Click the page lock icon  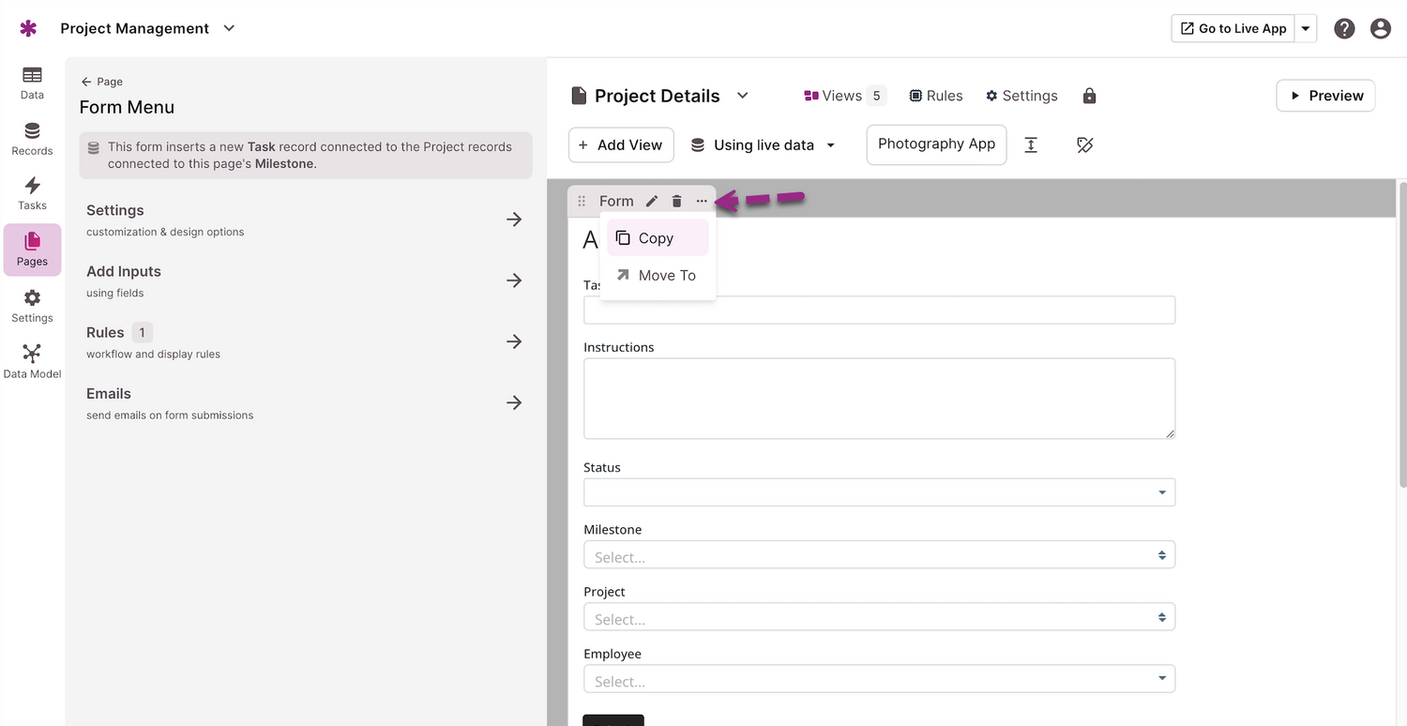[1089, 96]
